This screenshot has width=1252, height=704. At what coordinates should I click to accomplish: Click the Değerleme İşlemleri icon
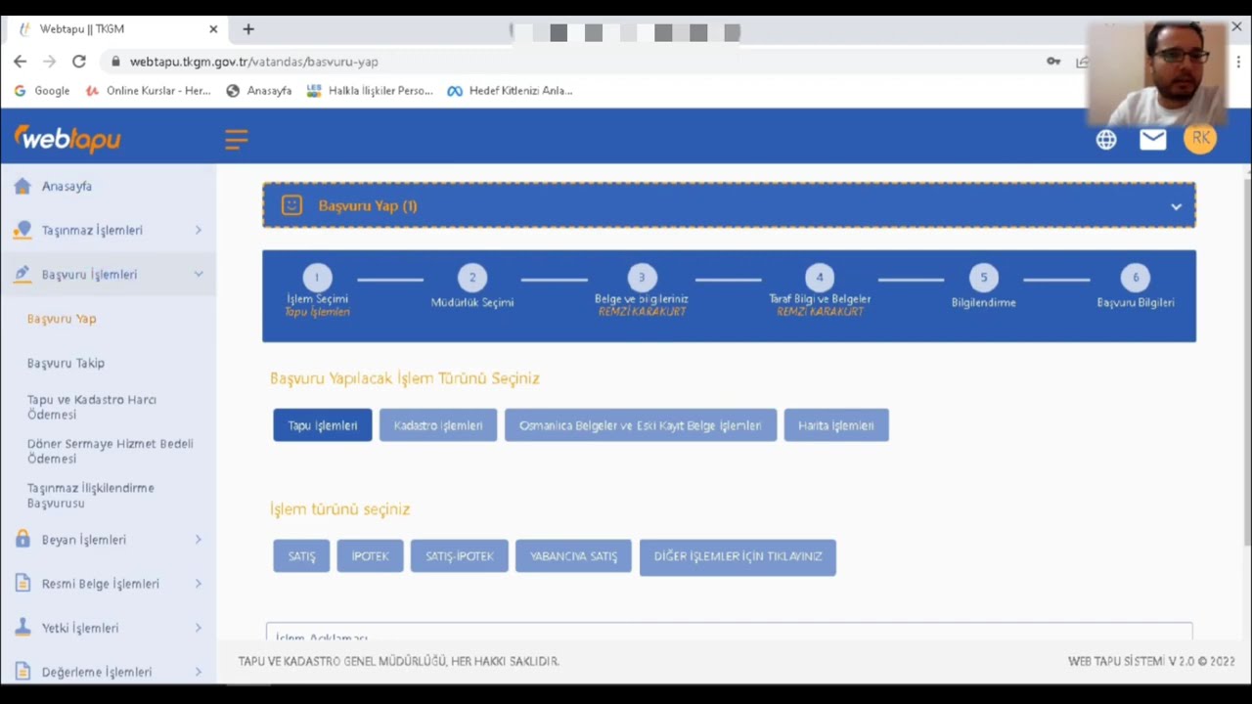click(22, 672)
